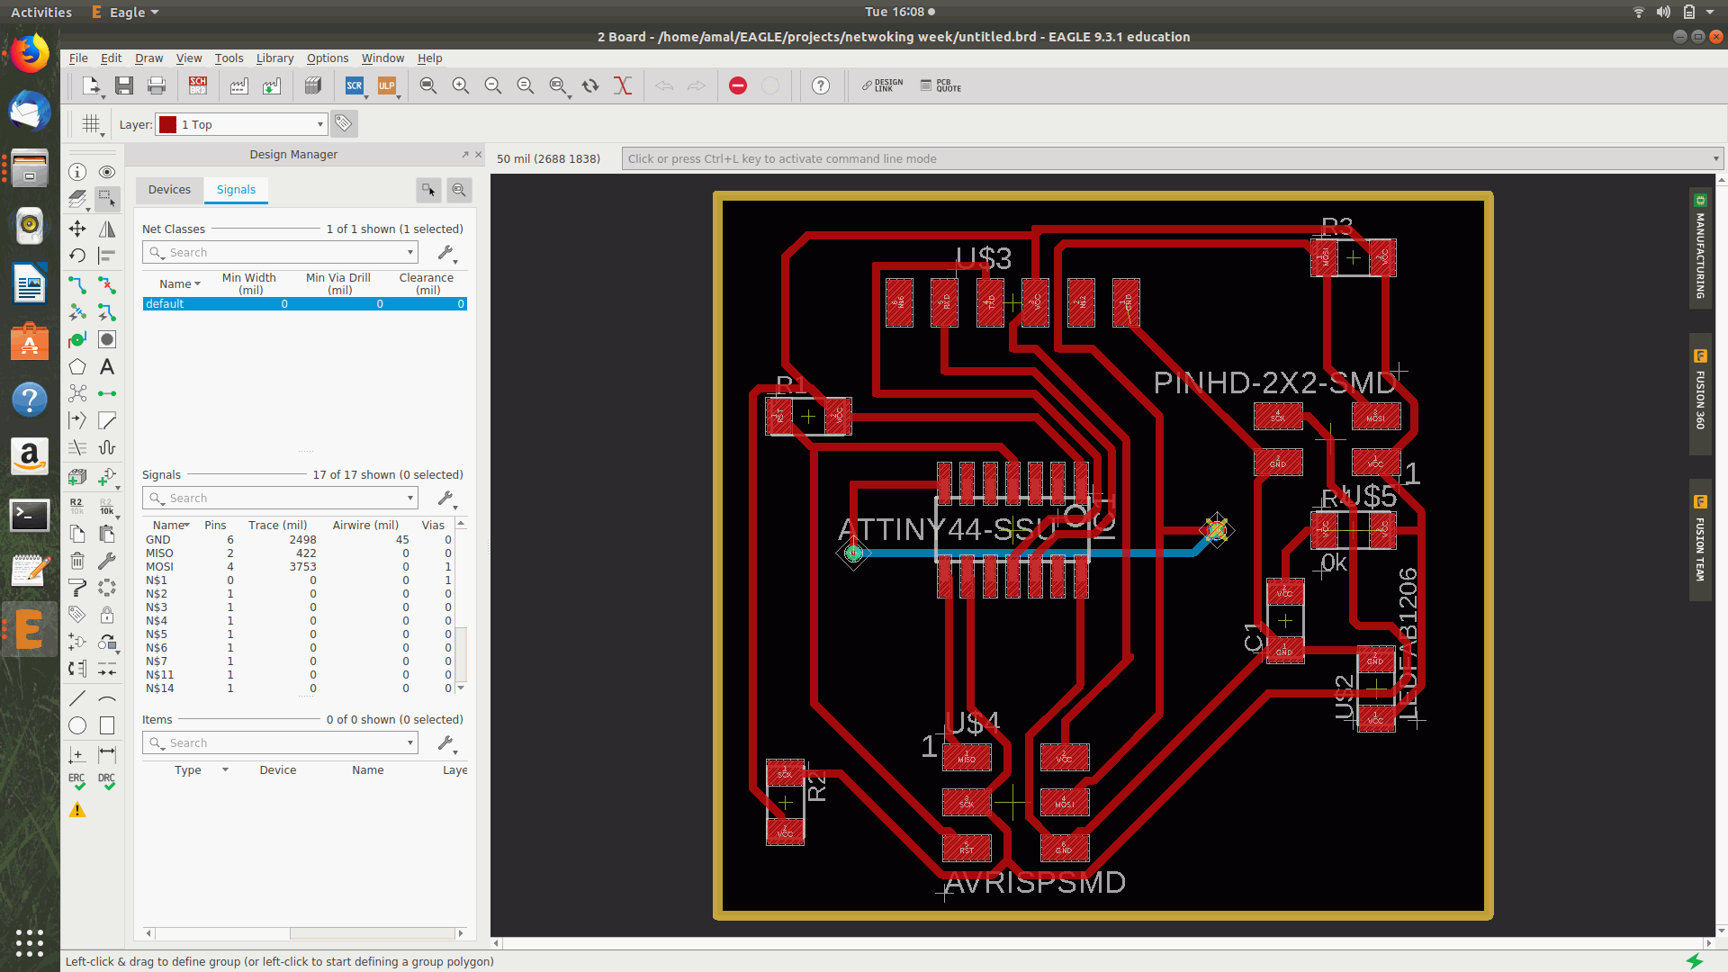Toggle the MANUFACTURING side panel

(x=1700, y=247)
